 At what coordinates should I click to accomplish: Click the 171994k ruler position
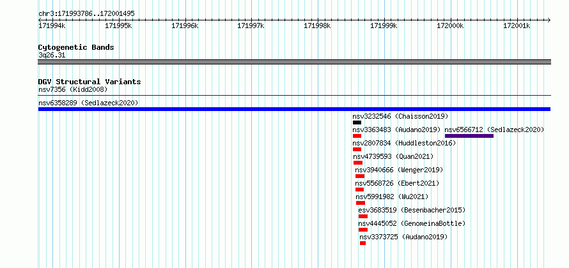coord(52,26)
